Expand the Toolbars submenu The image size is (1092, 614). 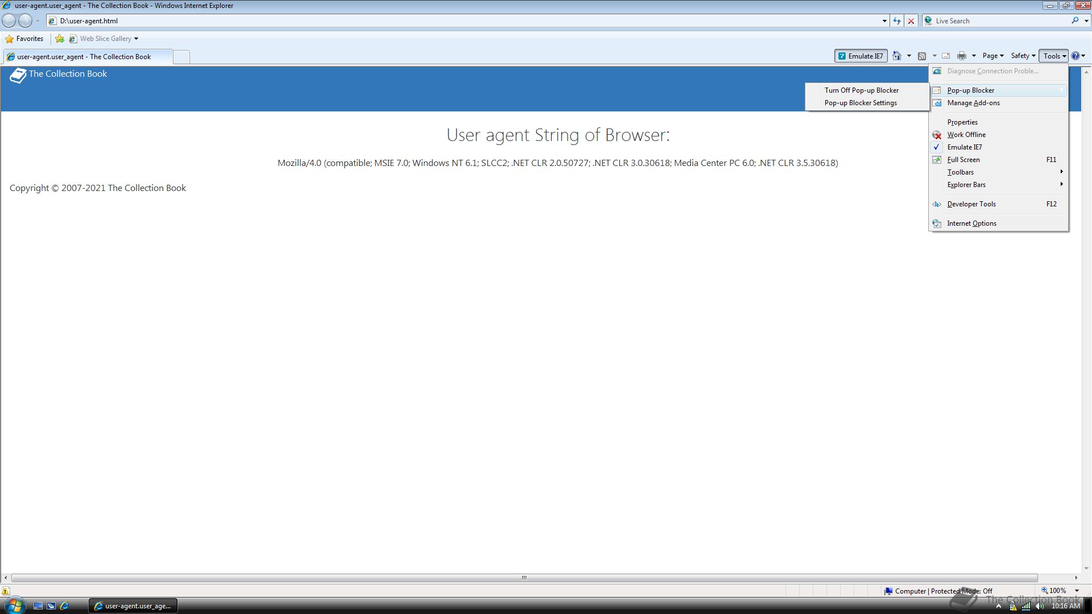[x=999, y=172]
